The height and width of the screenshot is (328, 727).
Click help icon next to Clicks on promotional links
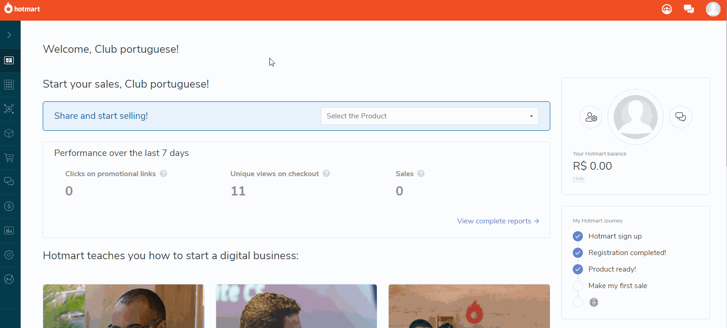click(163, 173)
